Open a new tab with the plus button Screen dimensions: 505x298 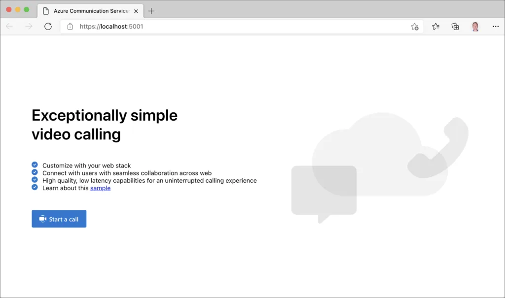coord(151,11)
